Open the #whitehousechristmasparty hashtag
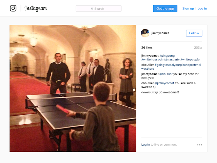The image size is (217, 163). pyautogui.click(x=160, y=59)
